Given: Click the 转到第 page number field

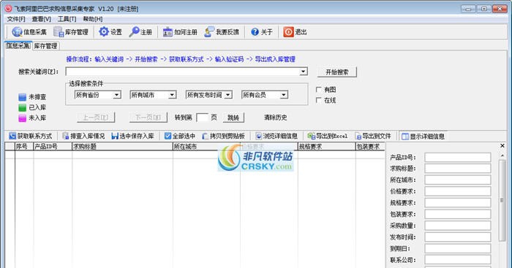Looking at the screenshot, I should coord(202,118).
